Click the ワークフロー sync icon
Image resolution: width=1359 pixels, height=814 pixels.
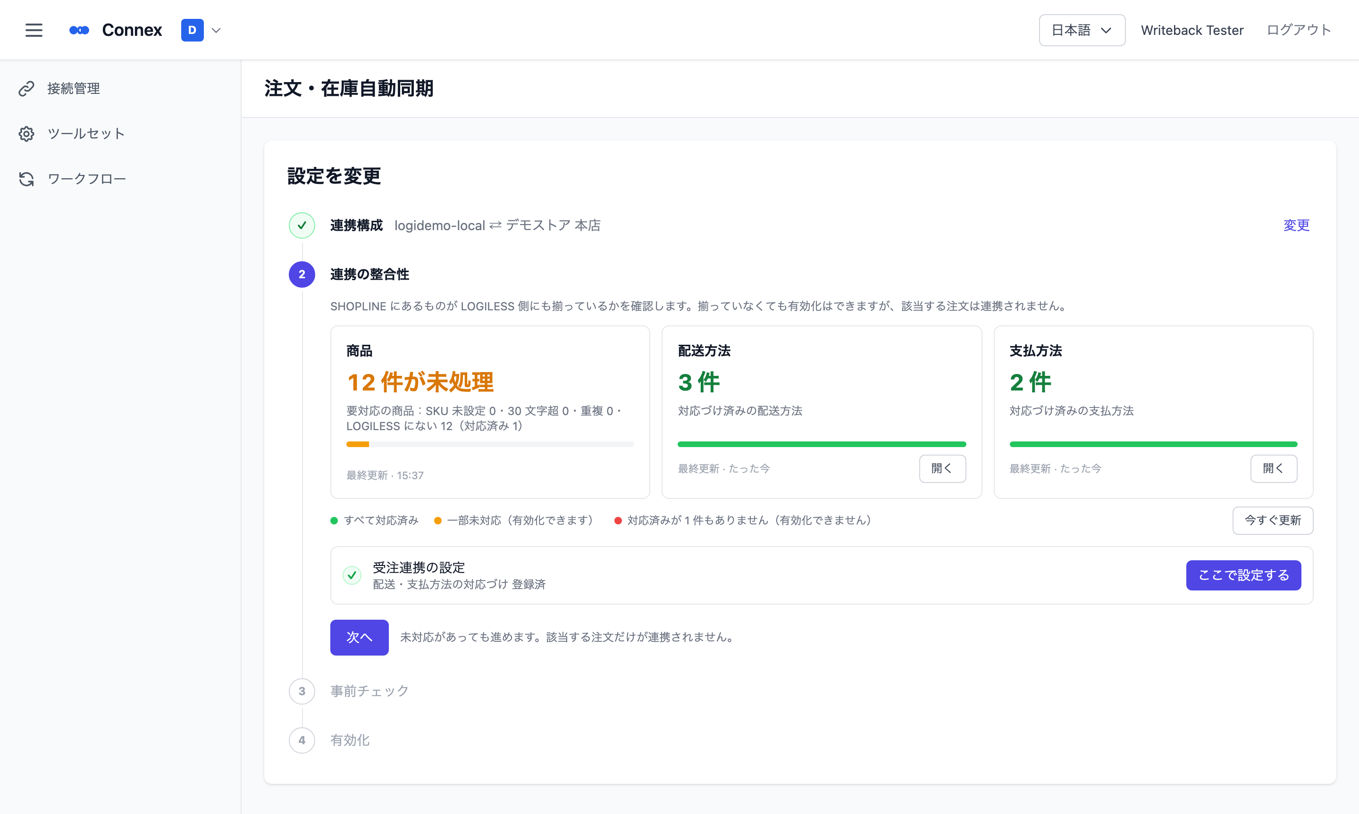pyautogui.click(x=26, y=179)
